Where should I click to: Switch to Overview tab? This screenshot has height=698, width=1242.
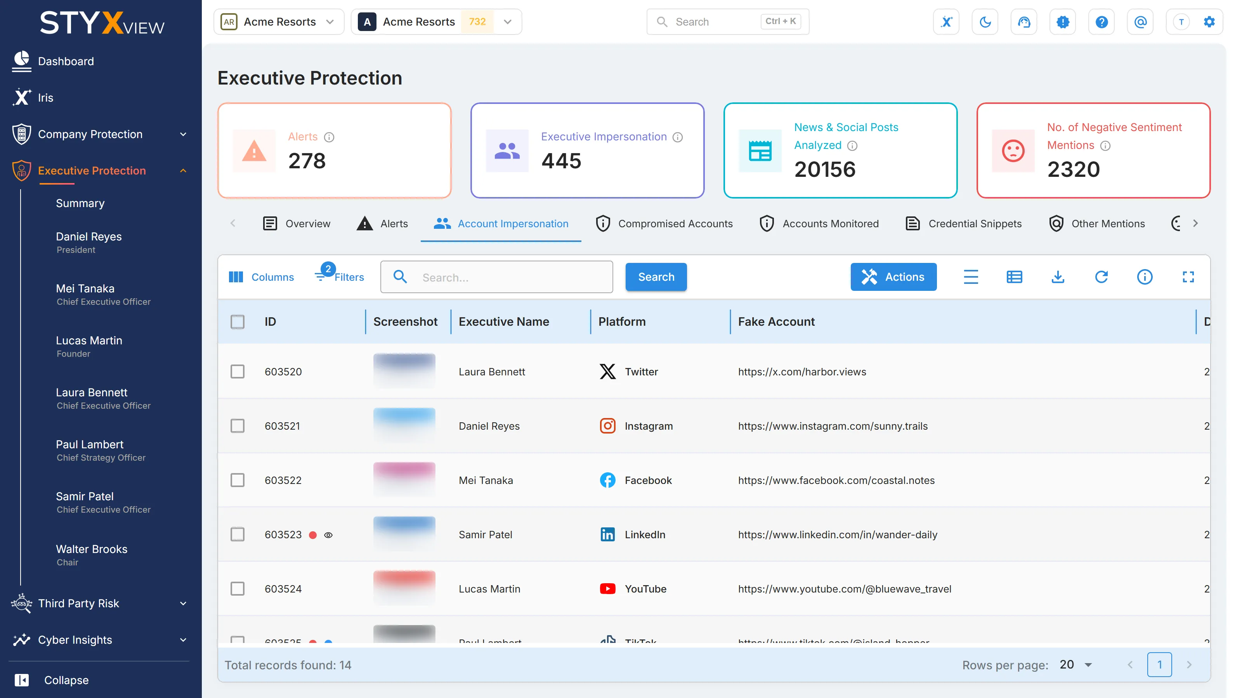(296, 223)
